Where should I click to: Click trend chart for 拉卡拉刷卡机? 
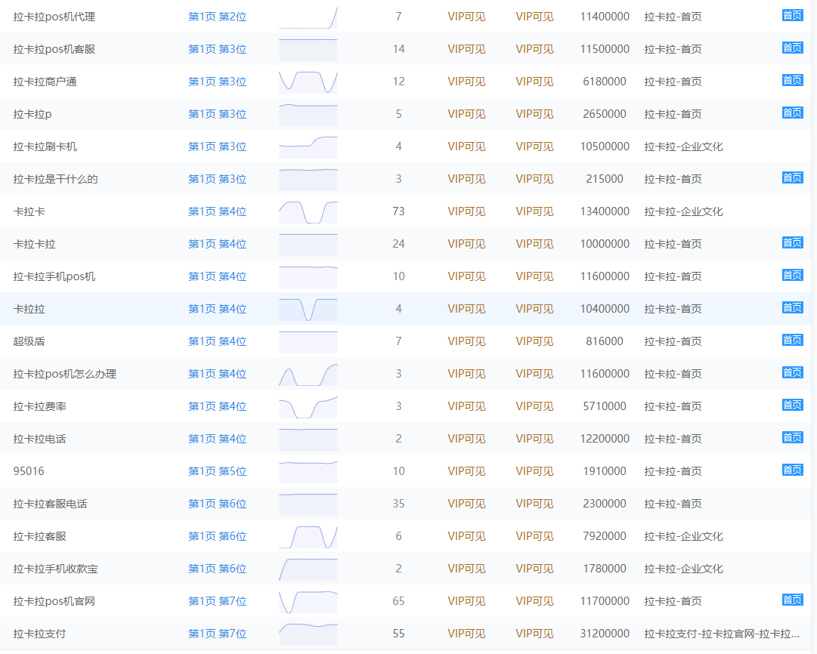[308, 147]
